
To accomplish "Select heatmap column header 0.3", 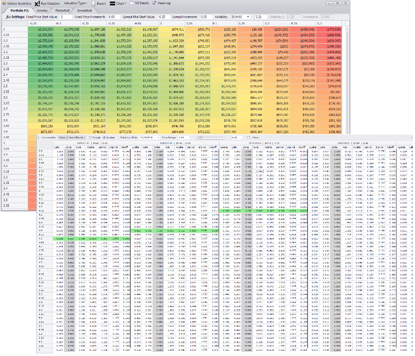I will pos(329,23).
